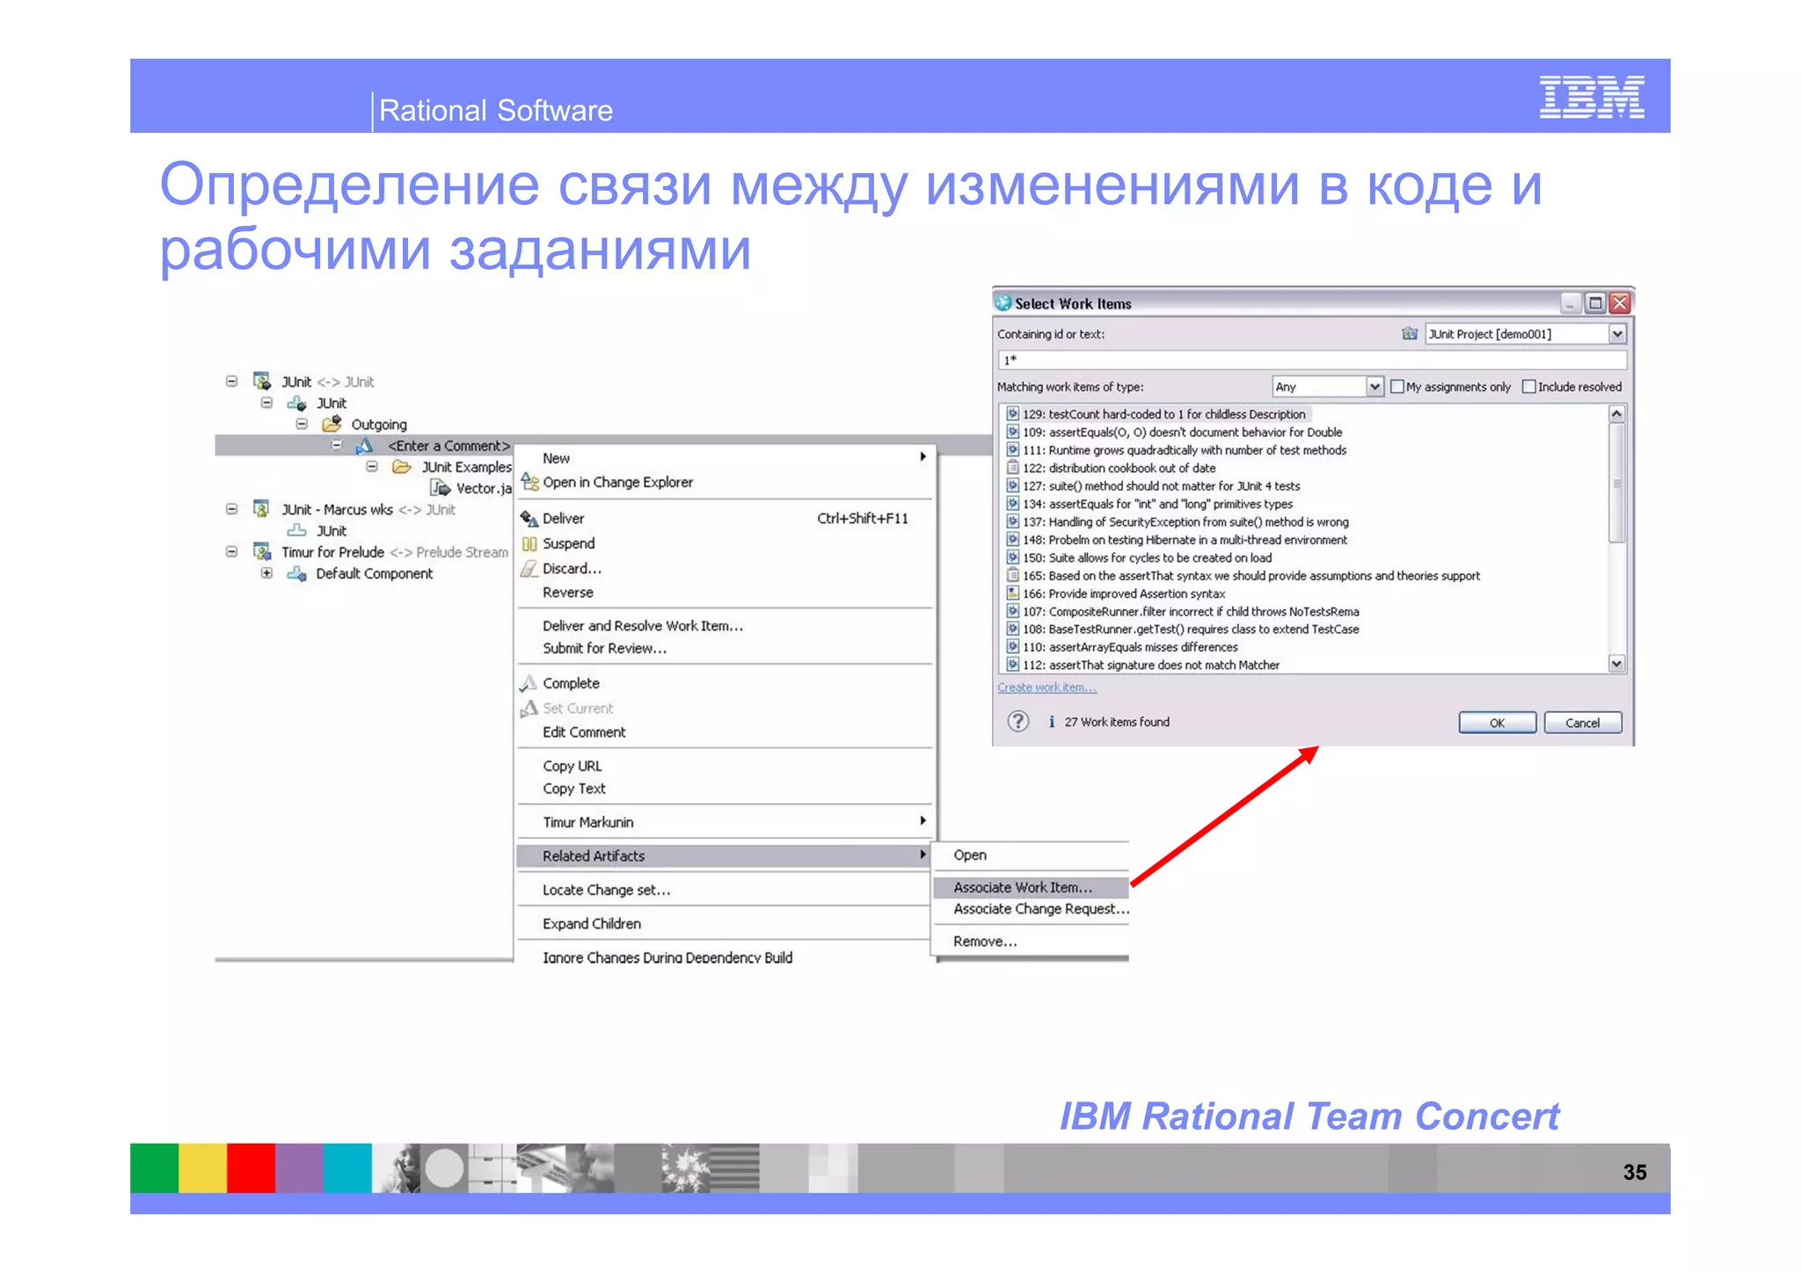Choose Reverse from context menu

click(x=726, y=593)
